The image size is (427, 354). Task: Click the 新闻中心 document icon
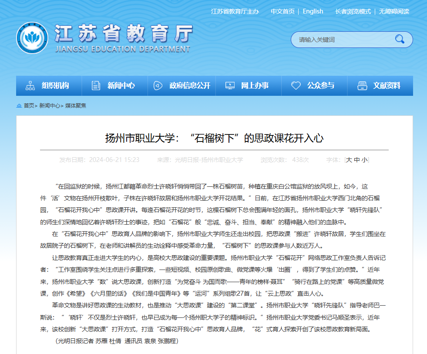(96, 86)
